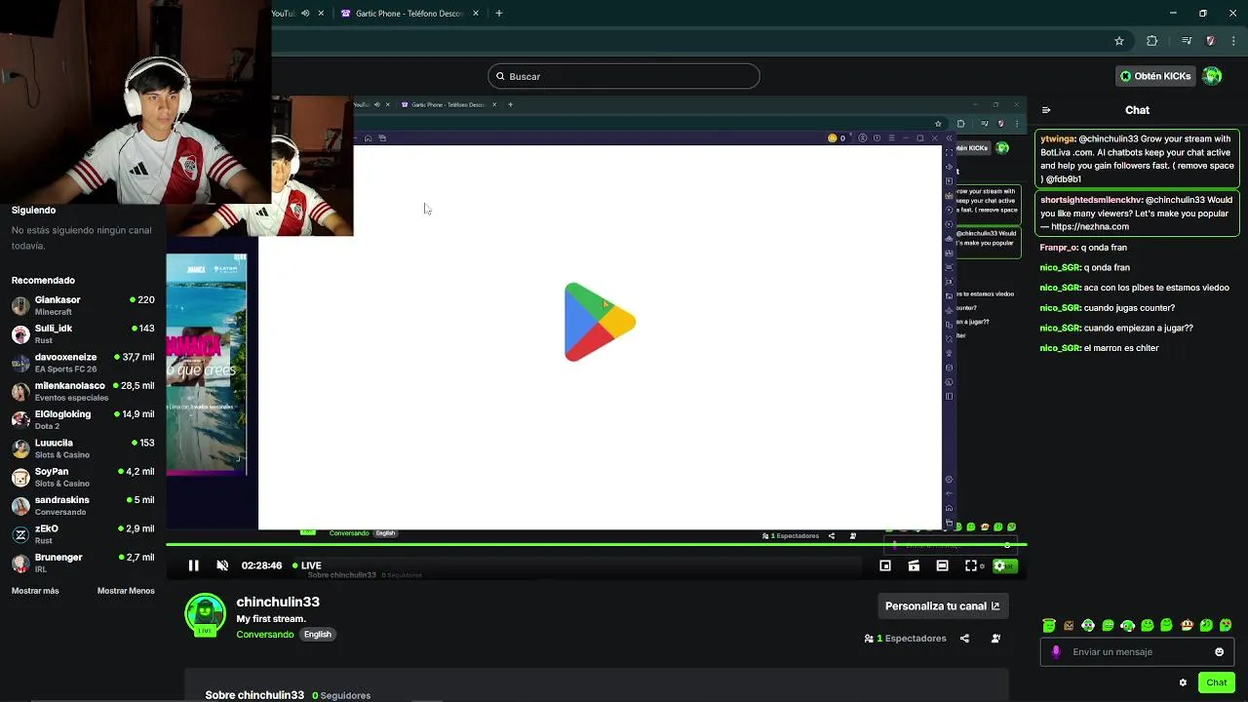This screenshot has height=702, width=1248.
Task: Click the search field Buscar
Action: tap(624, 76)
